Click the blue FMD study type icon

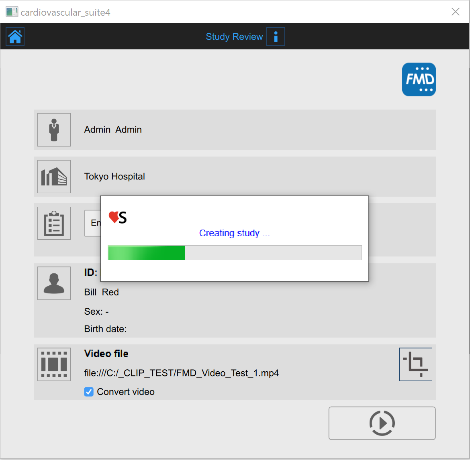(419, 79)
